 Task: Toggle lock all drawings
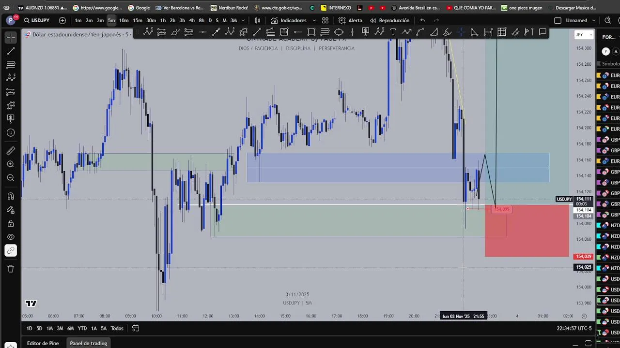click(11, 223)
